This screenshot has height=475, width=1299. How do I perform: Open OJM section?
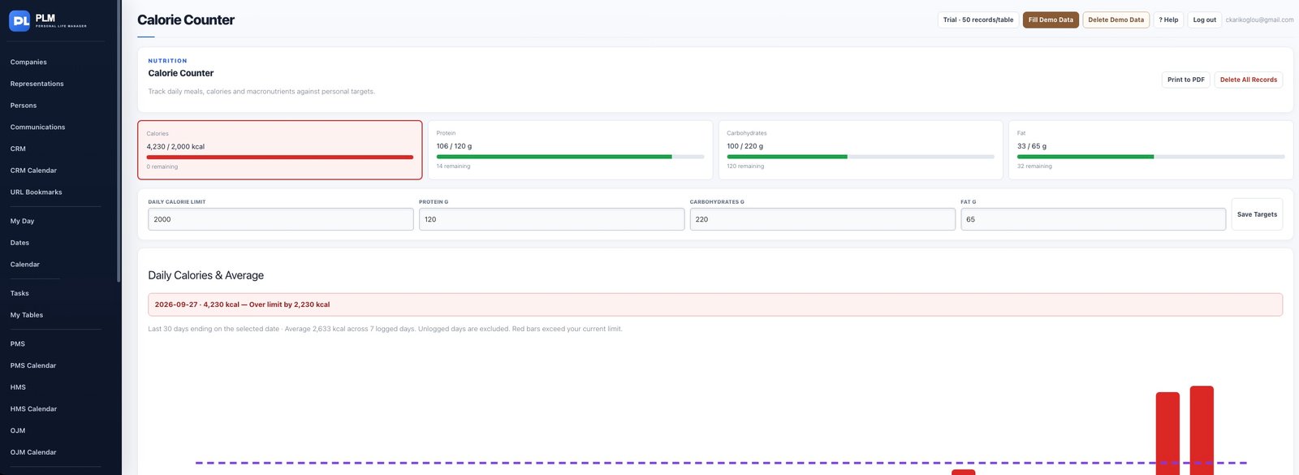(18, 430)
